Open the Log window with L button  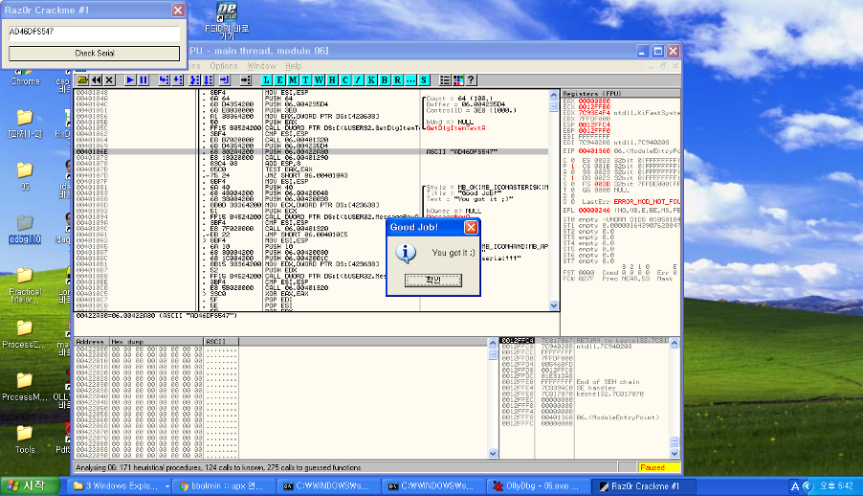tap(266, 80)
